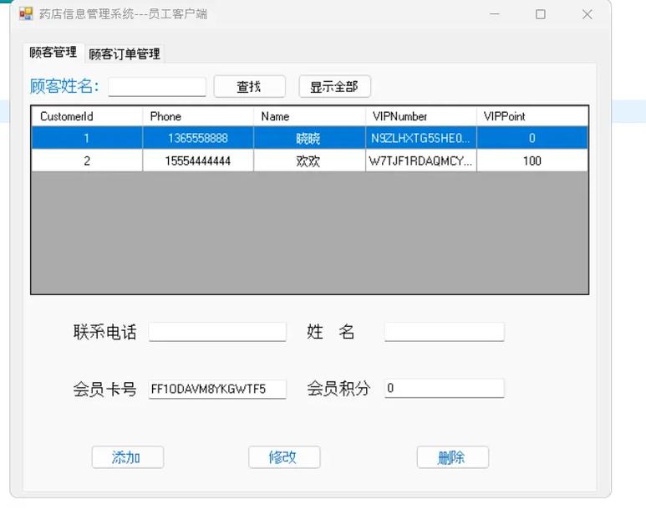Viewport: 646px width, 510px height.
Task: Select the name cell 欢欢
Action: (309, 161)
